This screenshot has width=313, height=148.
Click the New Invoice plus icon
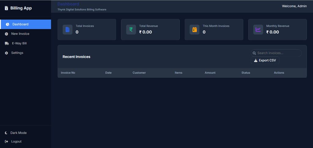coord(6,34)
